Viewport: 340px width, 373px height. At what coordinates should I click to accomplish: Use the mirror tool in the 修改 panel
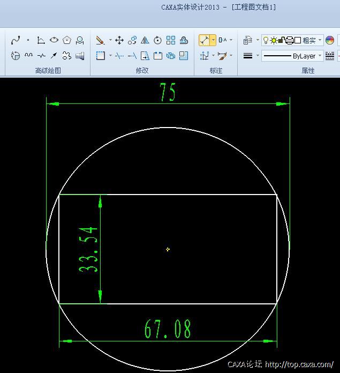145,40
